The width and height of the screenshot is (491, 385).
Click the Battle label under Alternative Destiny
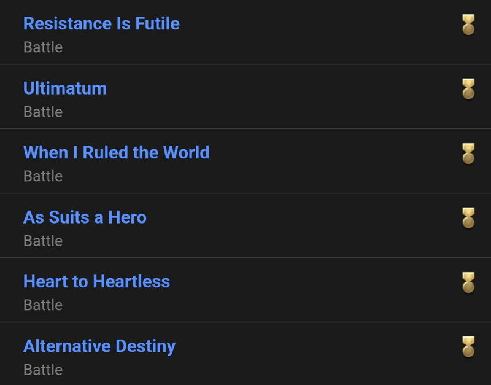click(x=43, y=370)
